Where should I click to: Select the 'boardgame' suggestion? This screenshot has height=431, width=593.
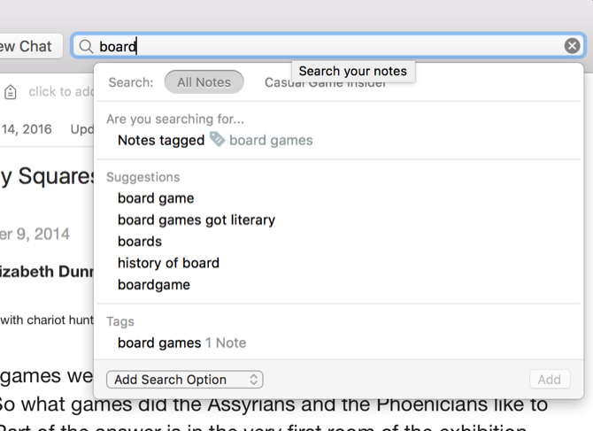tap(154, 284)
